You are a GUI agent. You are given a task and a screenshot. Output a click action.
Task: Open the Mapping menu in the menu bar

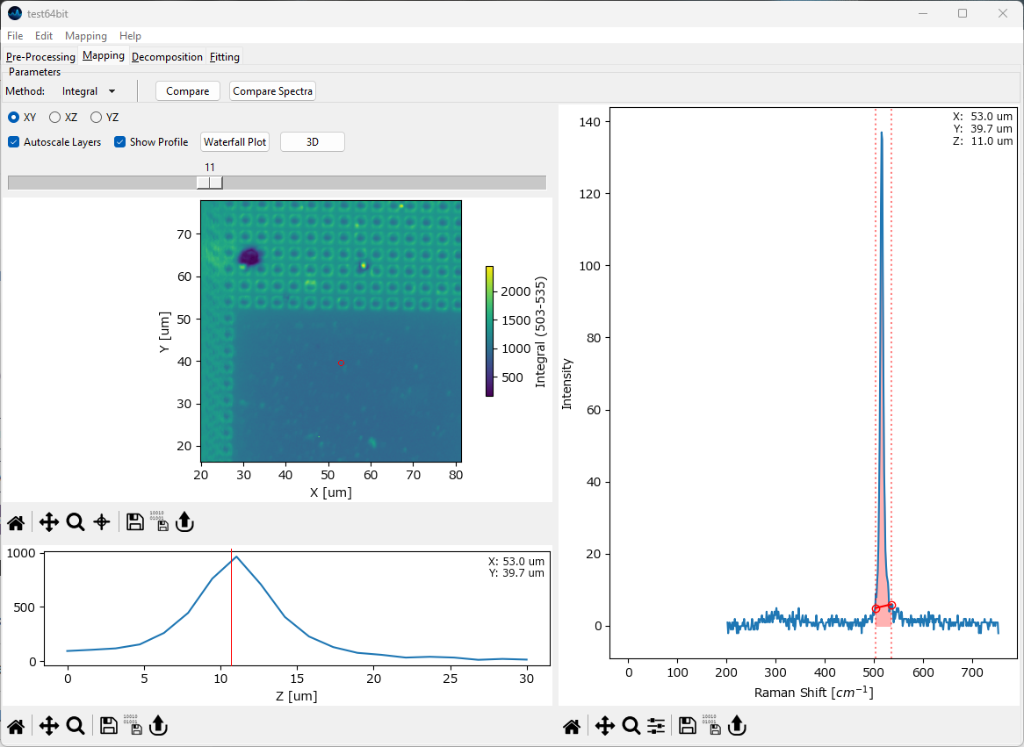[85, 36]
